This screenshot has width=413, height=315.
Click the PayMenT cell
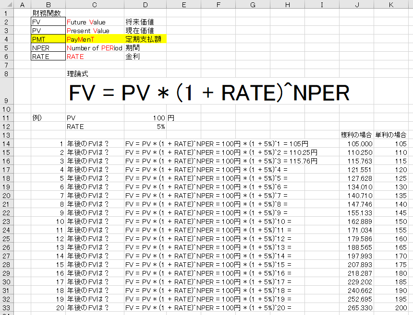[x=95, y=39]
